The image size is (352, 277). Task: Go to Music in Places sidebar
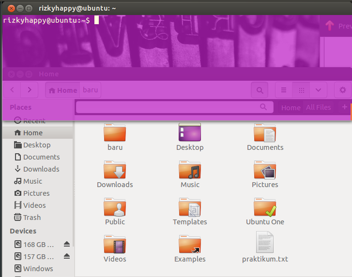click(37, 181)
